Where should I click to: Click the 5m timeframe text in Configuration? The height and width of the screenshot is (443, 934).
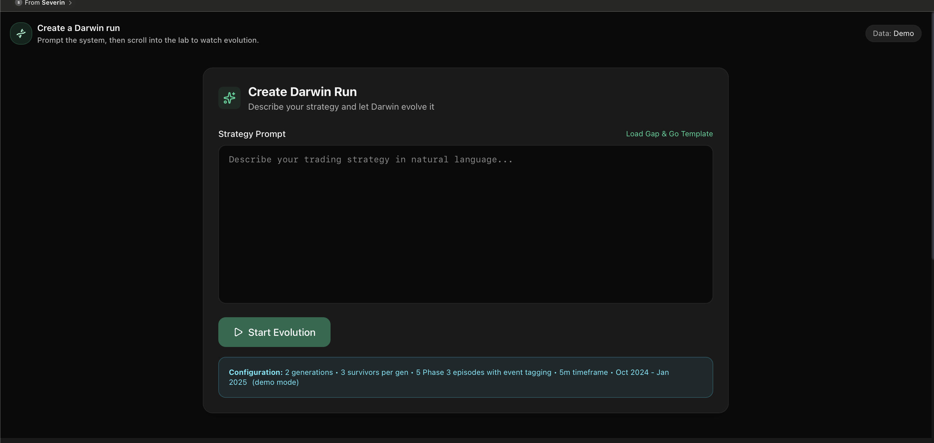pyautogui.click(x=583, y=372)
